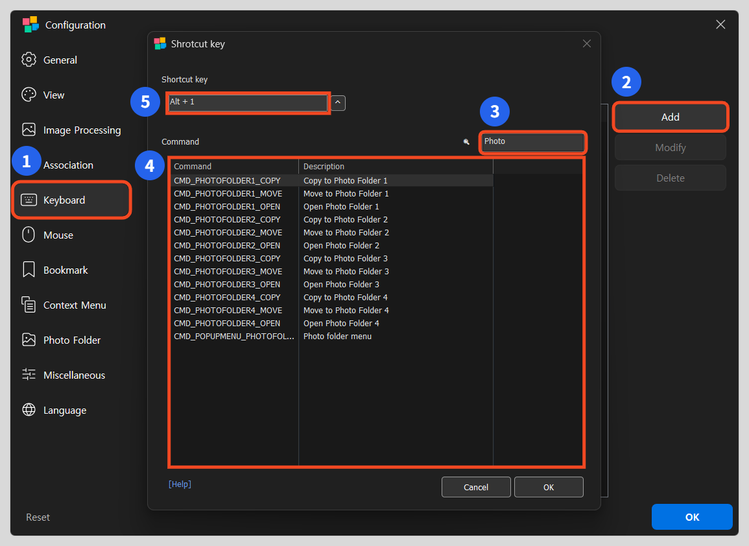Click the shortcut key field showing Alt + 1
Viewport: 749px width, 546px height.
pos(248,102)
